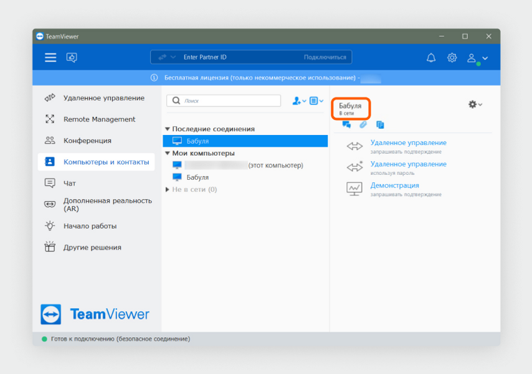This screenshot has height=374, width=532.
Task: Open the add contact dropdown
Action: (x=299, y=101)
